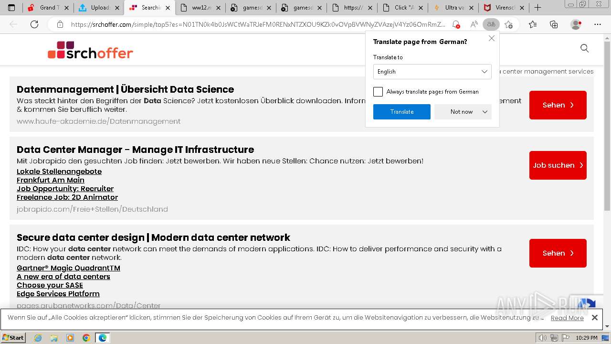Open the Edge Services Platform link

58,294
